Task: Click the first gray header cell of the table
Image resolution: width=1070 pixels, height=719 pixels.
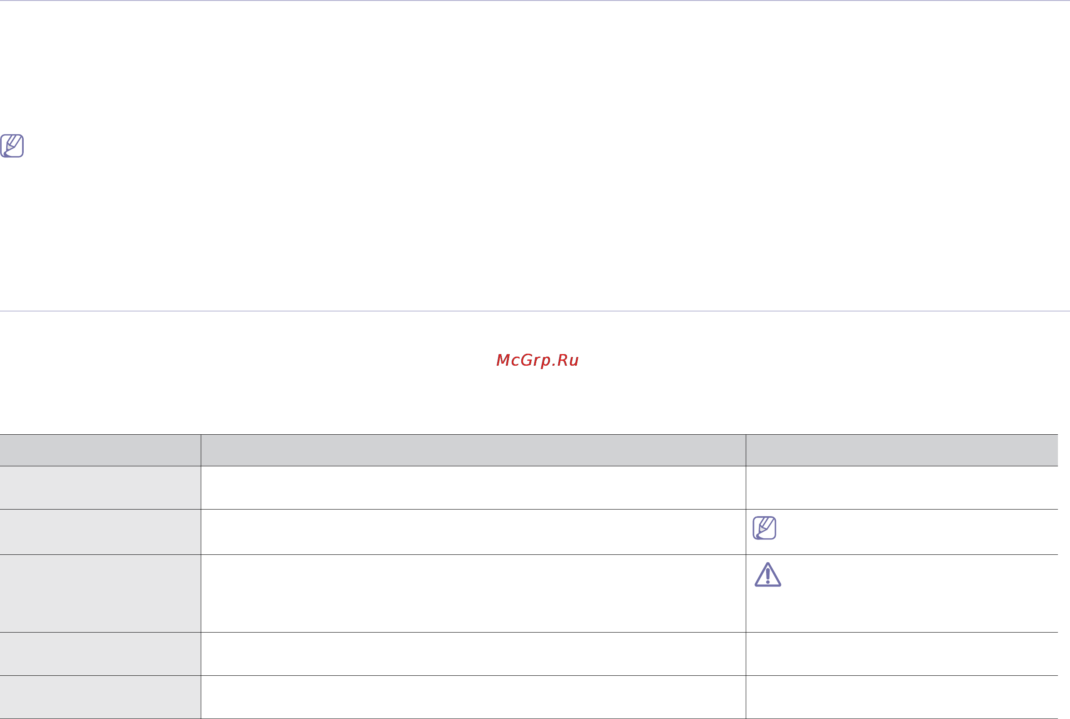Action: click(x=101, y=450)
